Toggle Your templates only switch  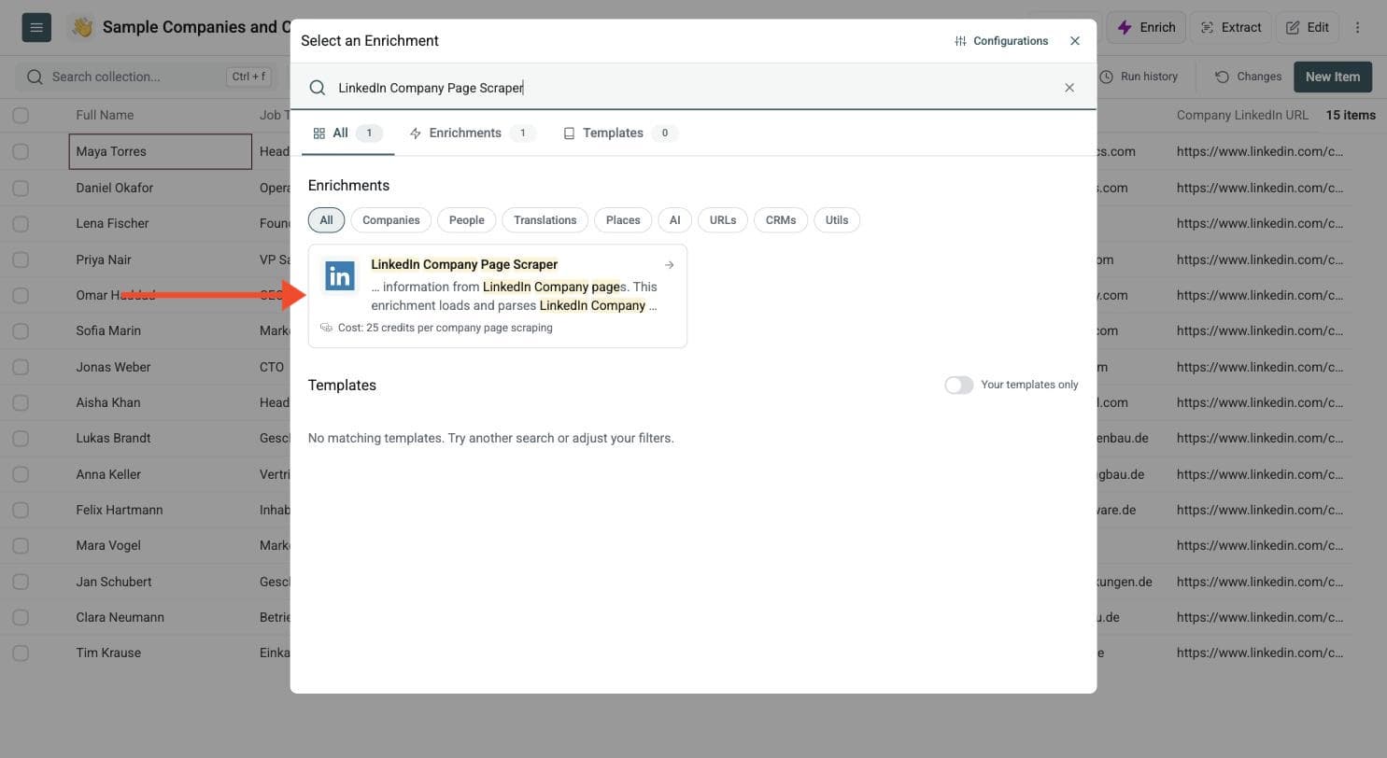959,386
